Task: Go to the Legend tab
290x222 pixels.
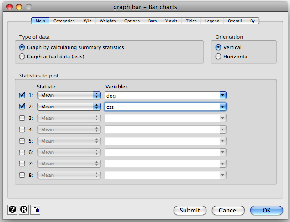Action: [x=211, y=21]
